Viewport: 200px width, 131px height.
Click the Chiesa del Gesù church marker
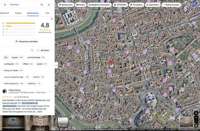coord(127,86)
